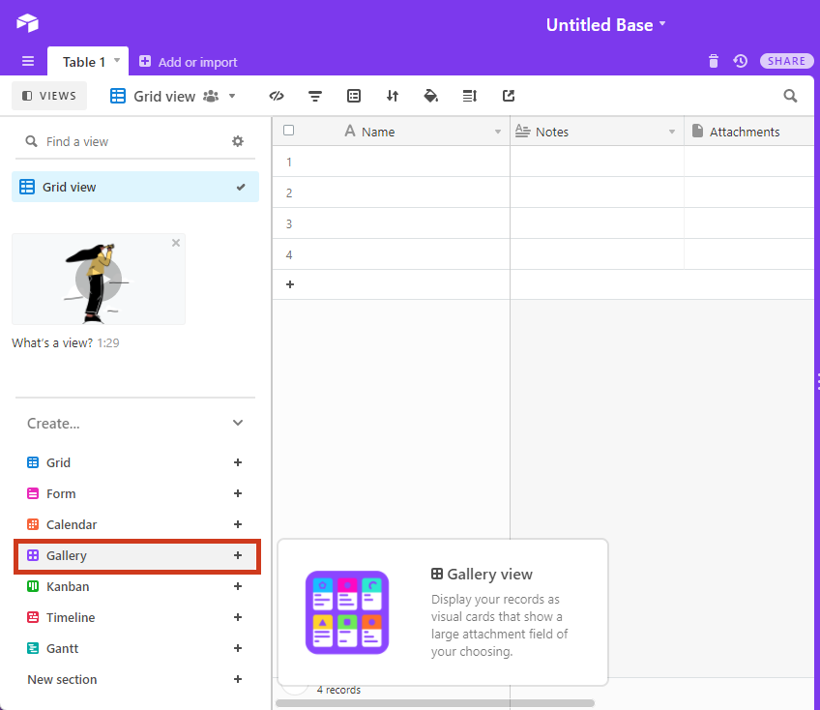Create a new Timeline view
The image size is (820, 710).
(x=135, y=617)
